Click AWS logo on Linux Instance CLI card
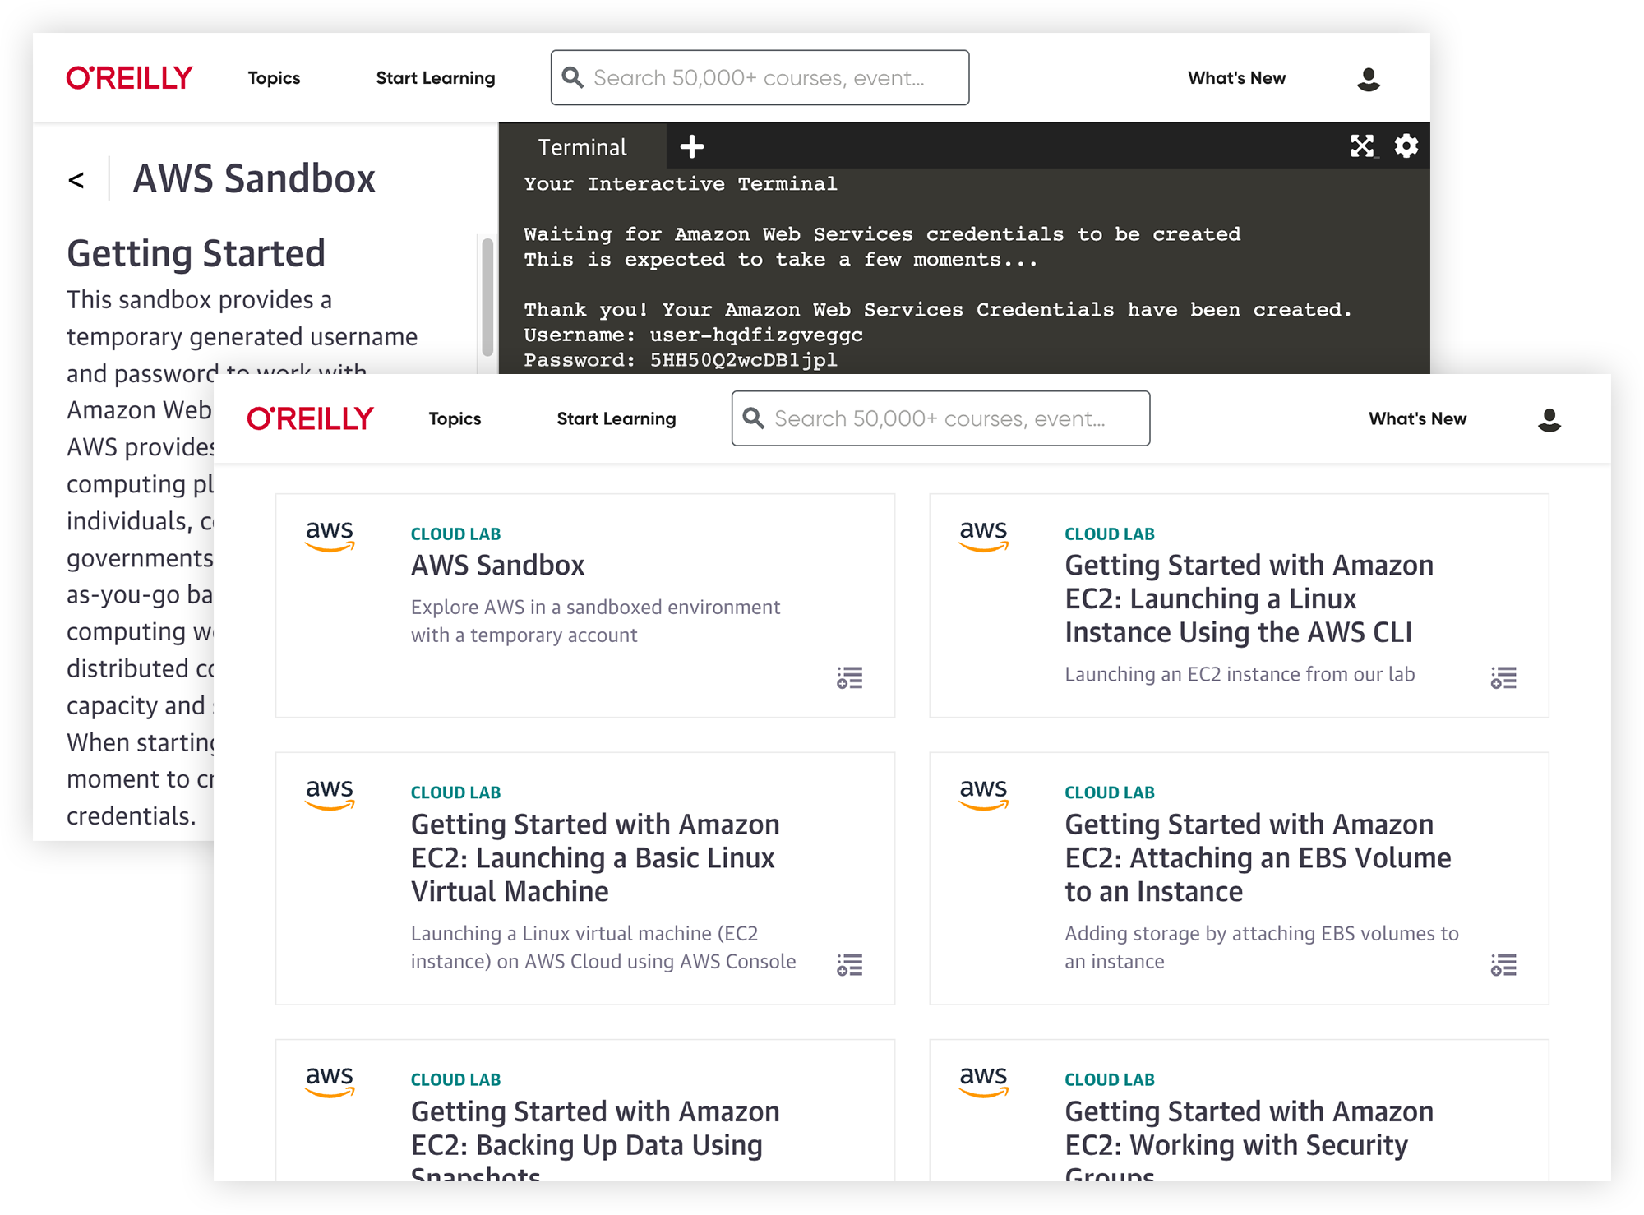The image size is (1644, 1215). click(x=984, y=535)
